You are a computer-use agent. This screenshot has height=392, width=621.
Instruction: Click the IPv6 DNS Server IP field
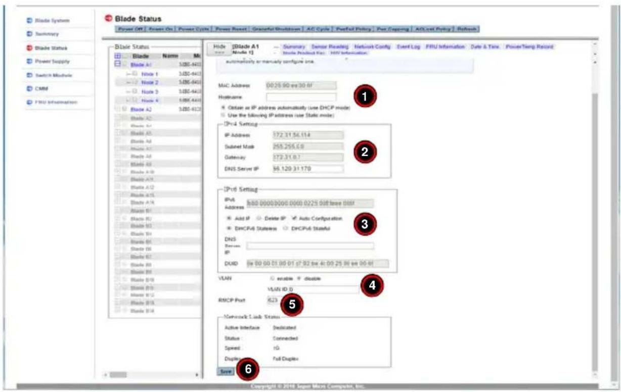pyautogui.click(x=310, y=246)
